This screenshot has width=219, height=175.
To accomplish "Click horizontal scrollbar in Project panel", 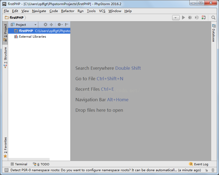I will pos(29,159).
